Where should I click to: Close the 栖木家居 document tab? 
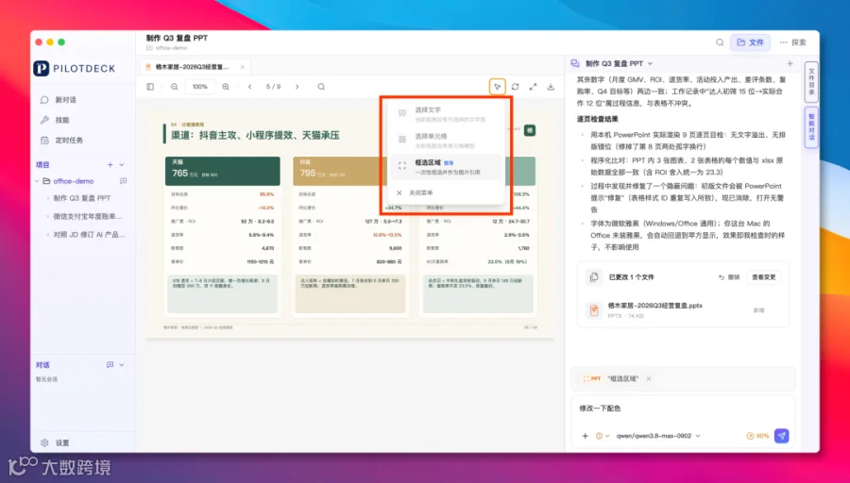243,67
